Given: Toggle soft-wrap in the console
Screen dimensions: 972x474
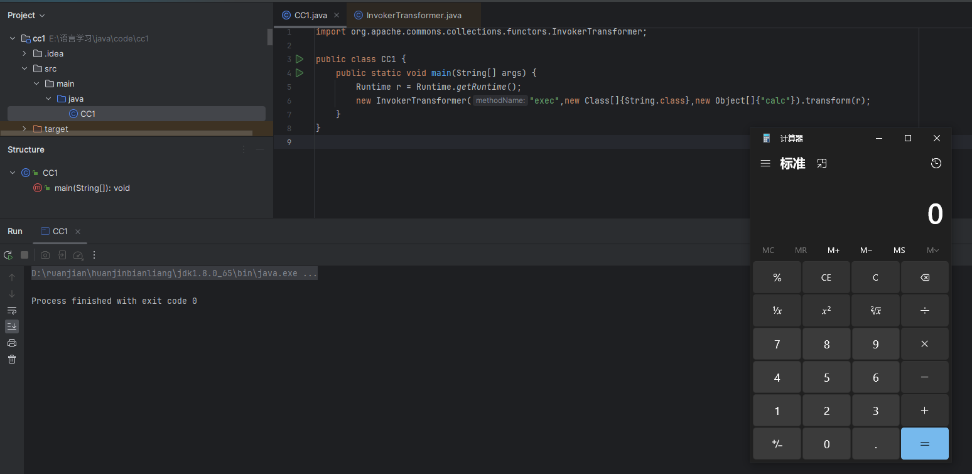Looking at the screenshot, I should pos(12,310).
